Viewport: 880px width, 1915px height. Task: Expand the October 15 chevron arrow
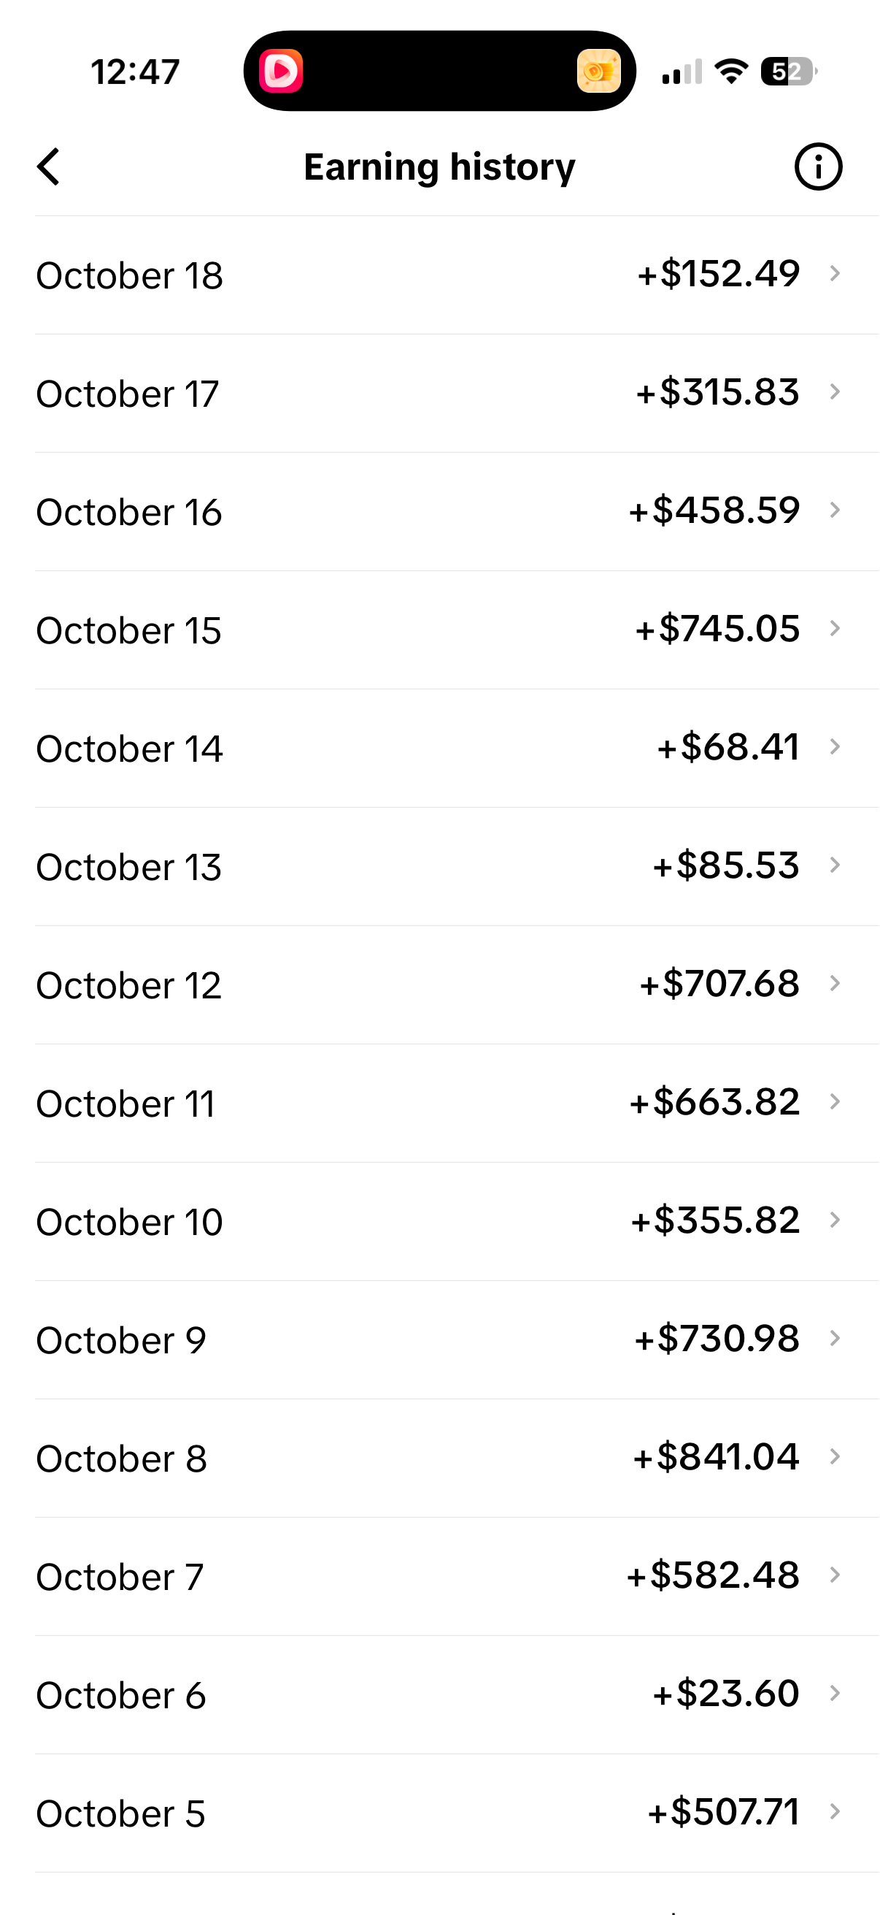pos(835,629)
